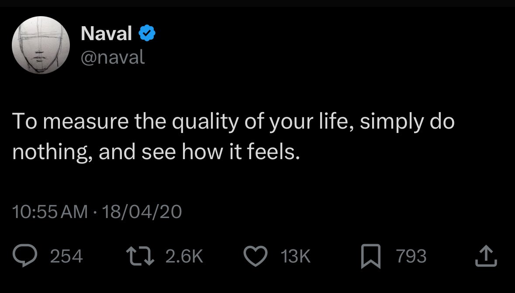Screen dimensions: 515x293
Task: Click the 2.6K retweet count
Action: coord(184,256)
